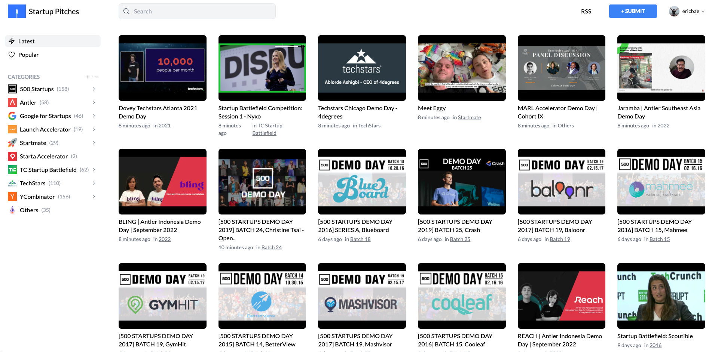Expand the Antler category chevron
This screenshot has width=715, height=352.
(94, 102)
